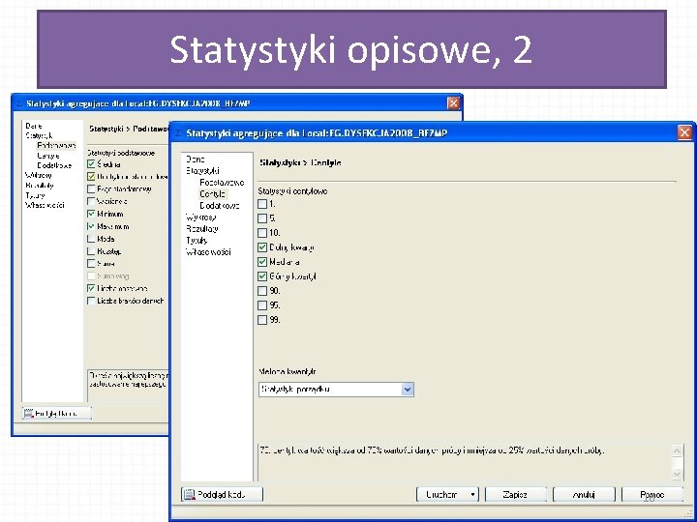
Task: Uncheck Odchylenie standardowe in back window
Action: (x=91, y=177)
